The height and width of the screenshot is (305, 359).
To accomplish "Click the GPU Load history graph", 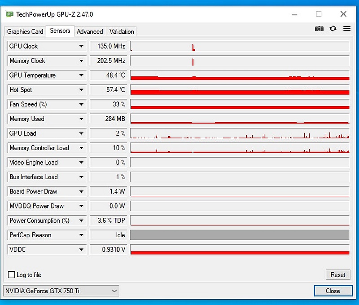I will tap(240, 133).
